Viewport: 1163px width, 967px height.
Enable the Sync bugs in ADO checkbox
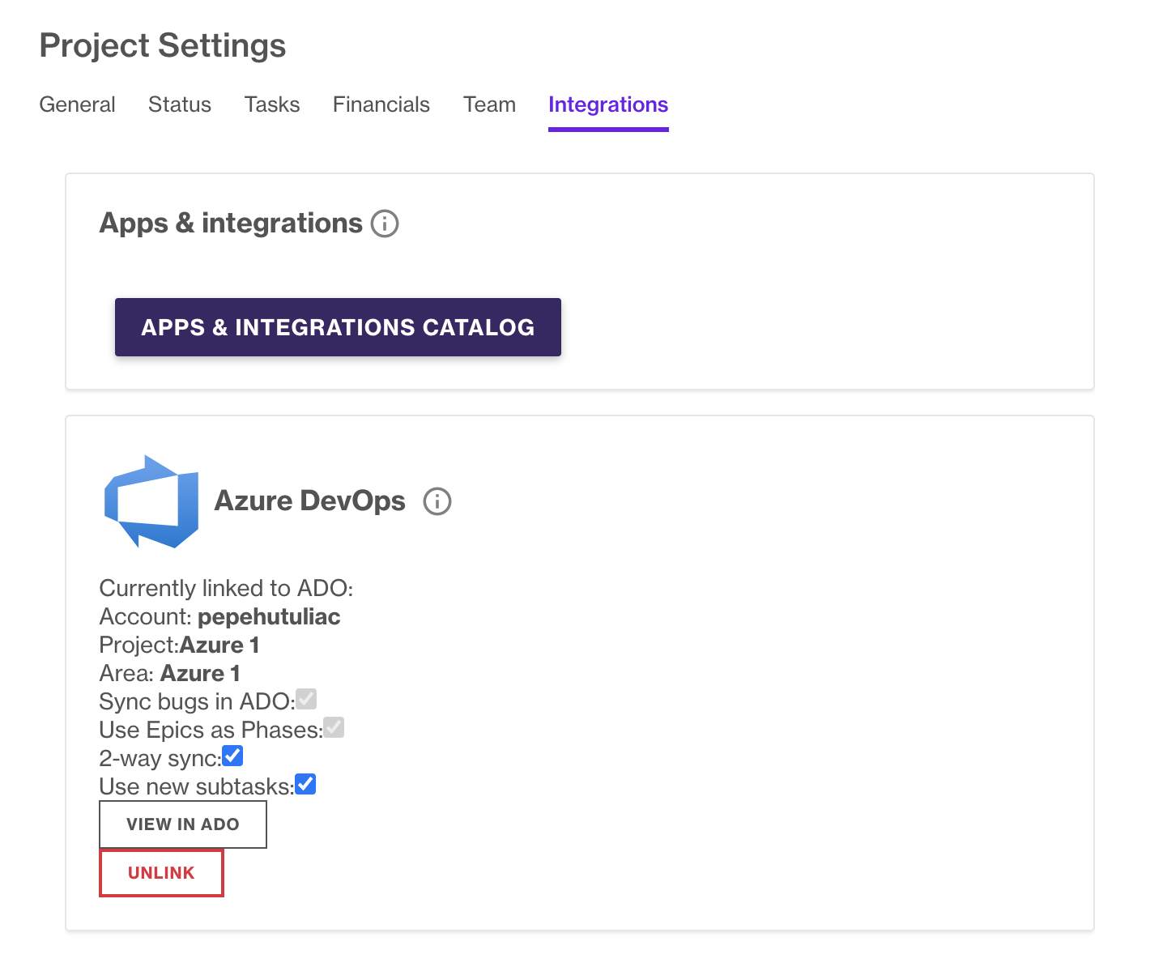pos(305,698)
